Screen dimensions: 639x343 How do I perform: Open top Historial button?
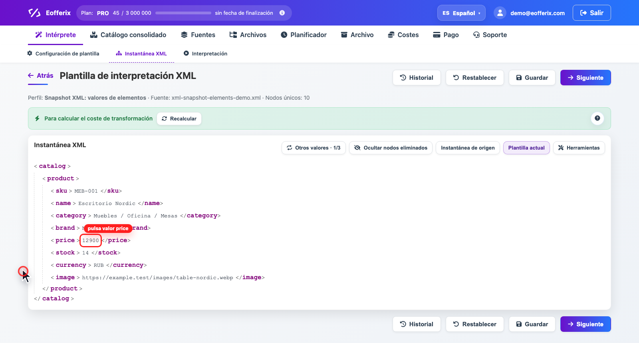[417, 78]
